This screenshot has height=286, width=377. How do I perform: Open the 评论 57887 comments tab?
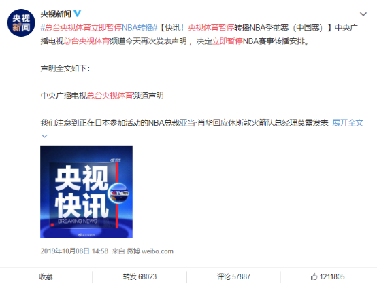coord(233,276)
